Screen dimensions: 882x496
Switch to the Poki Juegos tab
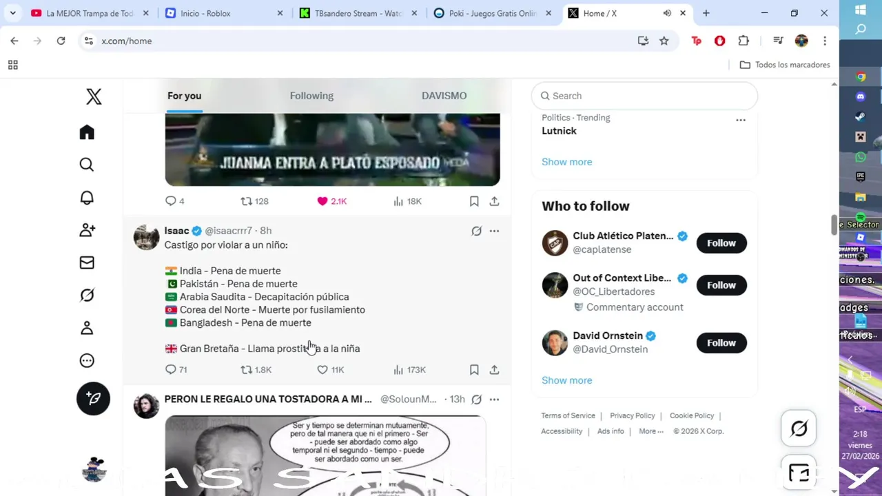pyautogui.click(x=492, y=13)
